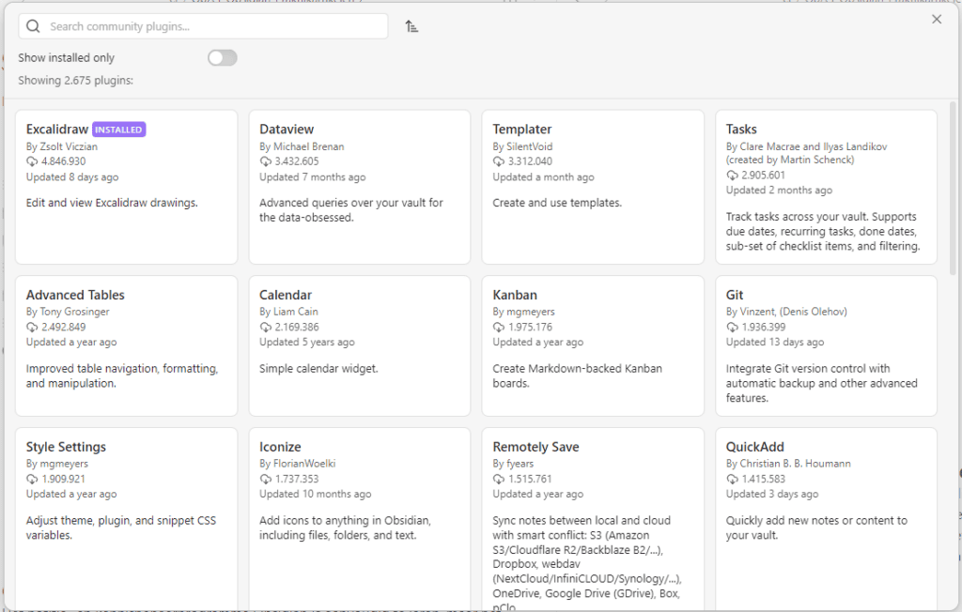Click download icon next to 1.415.583
Viewport: 962px width, 612px height.
(x=732, y=479)
